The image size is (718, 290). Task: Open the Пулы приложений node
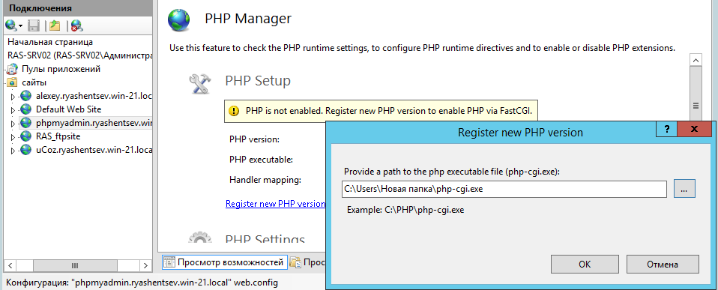[61, 69]
